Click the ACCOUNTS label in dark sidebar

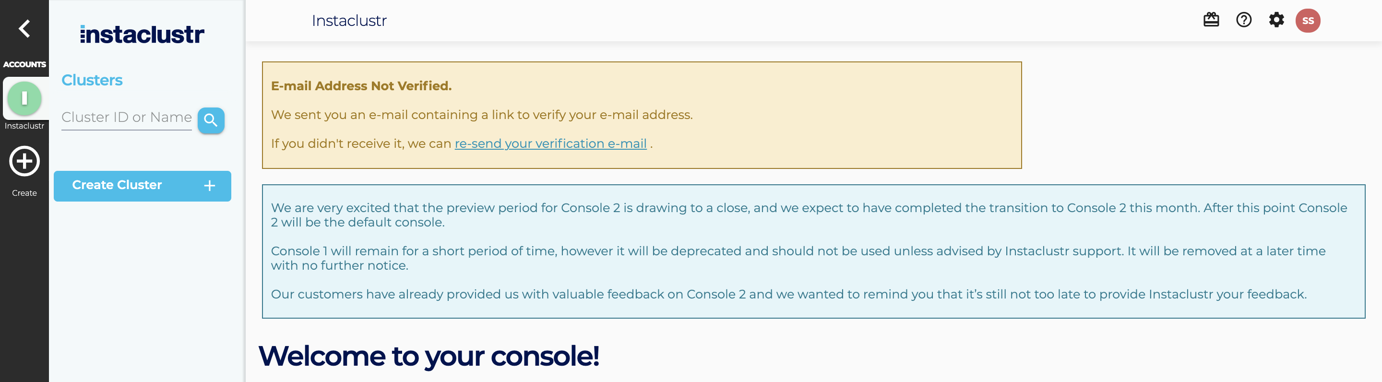pyautogui.click(x=24, y=64)
